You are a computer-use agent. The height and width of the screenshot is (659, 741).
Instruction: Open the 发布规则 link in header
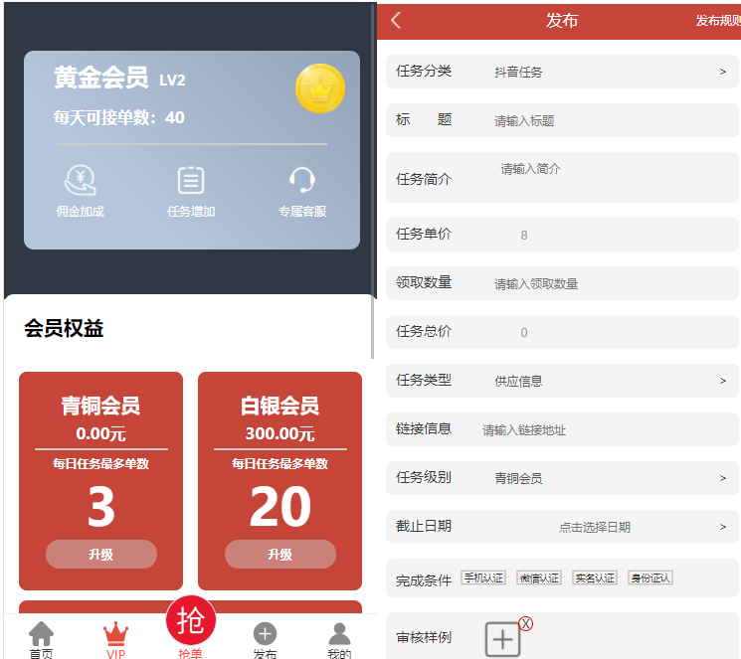(x=717, y=21)
